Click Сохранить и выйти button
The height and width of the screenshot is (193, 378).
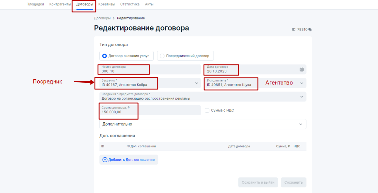point(258,182)
